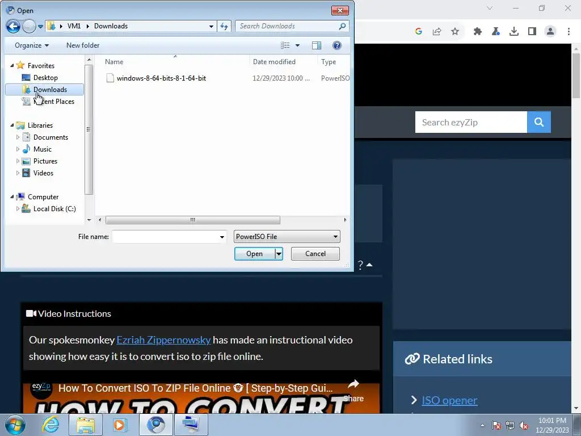Launch Internet Explorer from the taskbar
Screen dimensions: 581x436
click(50, 425)
